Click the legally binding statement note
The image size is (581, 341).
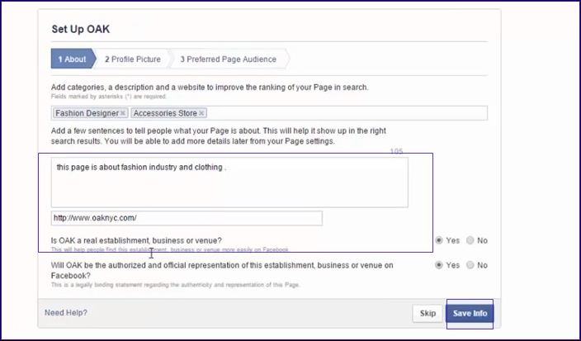(175, 285)
